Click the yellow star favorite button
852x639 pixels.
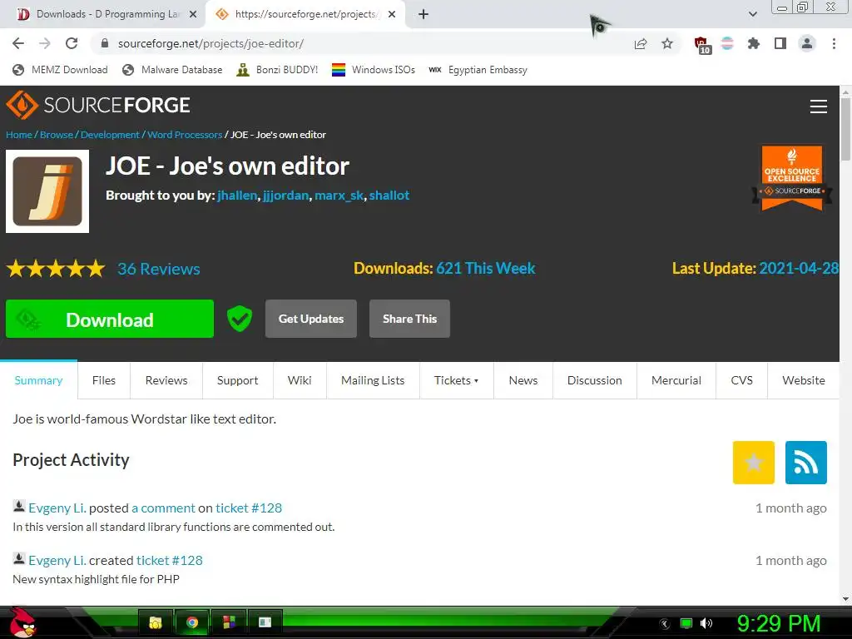(x=753, y=463)
